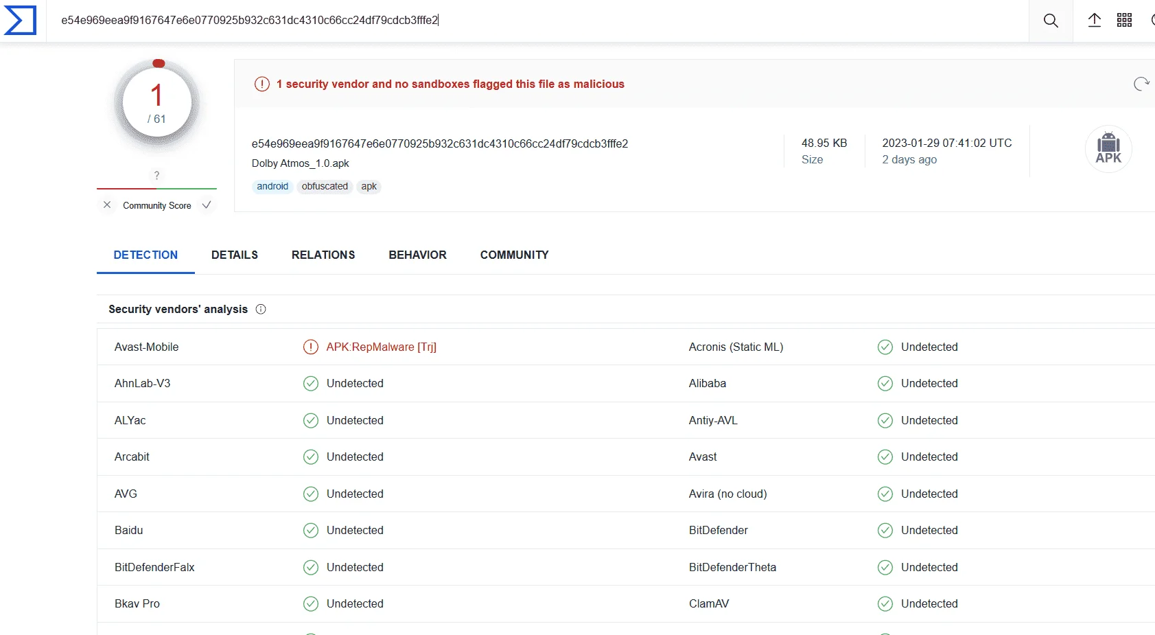Viewport: 1155px width, 635px height.
Task: Click the Security vendors' analysis heading
Action: (x=178, y=309)
